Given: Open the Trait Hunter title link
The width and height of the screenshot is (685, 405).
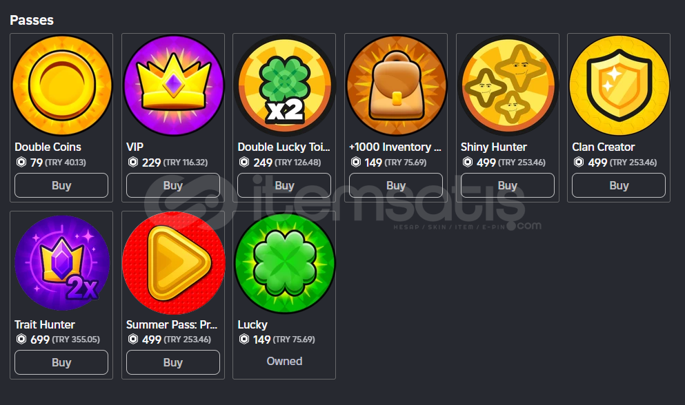Looking at the screenshot, I should 45,324.
